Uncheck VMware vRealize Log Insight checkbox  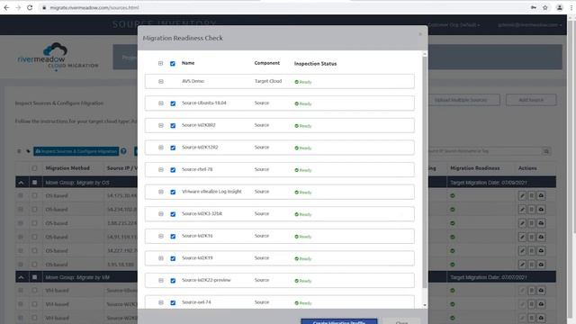coord(173,192)
